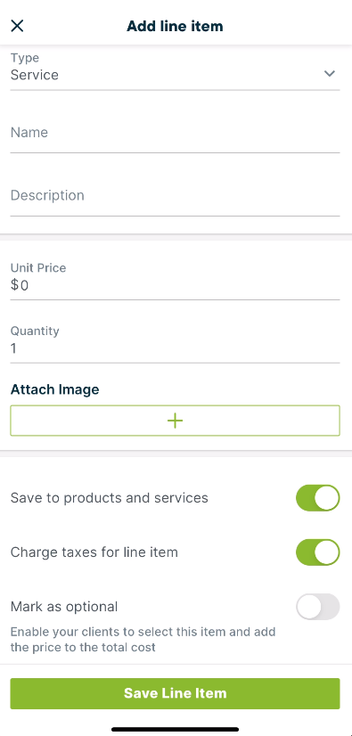Enable the Mark as optional switch

(x=318, y=607)
